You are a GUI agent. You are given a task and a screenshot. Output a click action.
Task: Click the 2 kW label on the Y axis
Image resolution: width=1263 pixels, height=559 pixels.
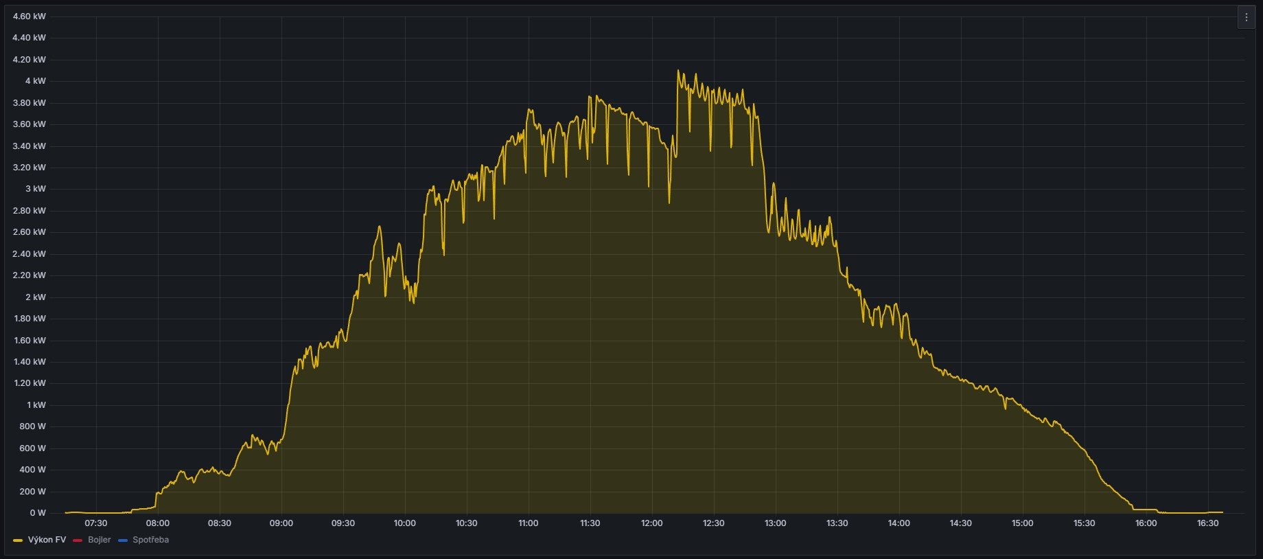35,297
